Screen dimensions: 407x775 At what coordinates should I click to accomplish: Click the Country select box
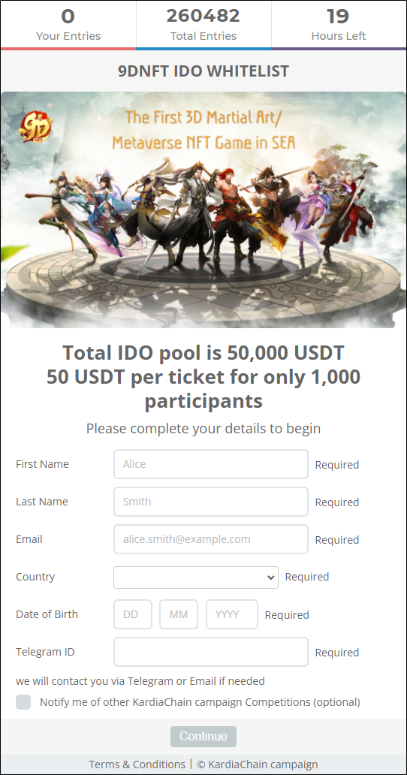pos(195,577)
